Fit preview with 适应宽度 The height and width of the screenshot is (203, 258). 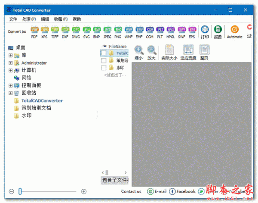click(188, 53)
